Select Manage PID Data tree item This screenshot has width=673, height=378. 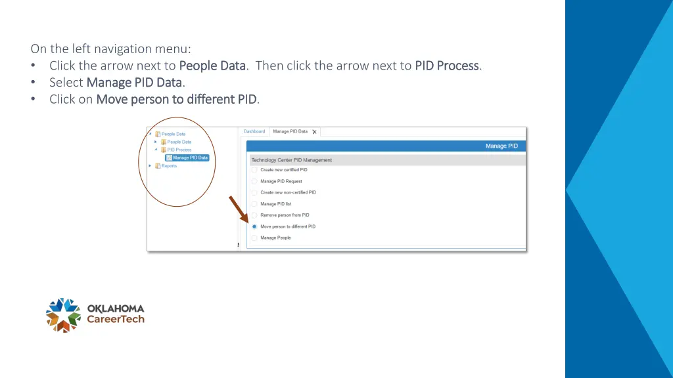pyautogui.click(x=187, y=157)
